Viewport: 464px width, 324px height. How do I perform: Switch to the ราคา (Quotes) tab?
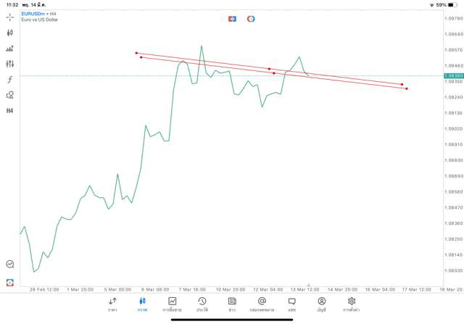click(112, 304)
